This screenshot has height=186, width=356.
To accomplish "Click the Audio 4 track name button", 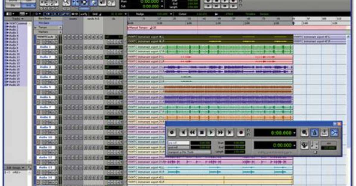I will [x=46, y=77].
